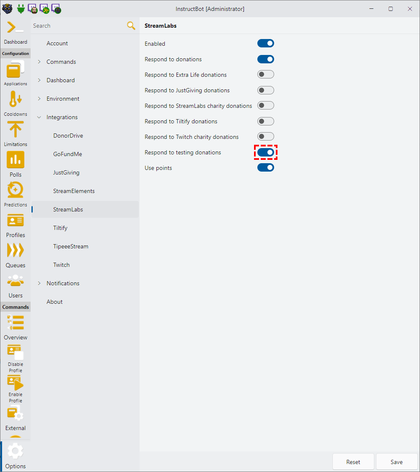Expand the Environment tree chevron
420x472 pixels.
pos(39,99)
